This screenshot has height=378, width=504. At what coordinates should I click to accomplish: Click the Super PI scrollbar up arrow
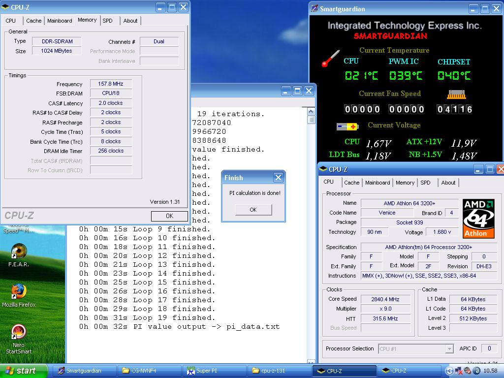(311, 111)
